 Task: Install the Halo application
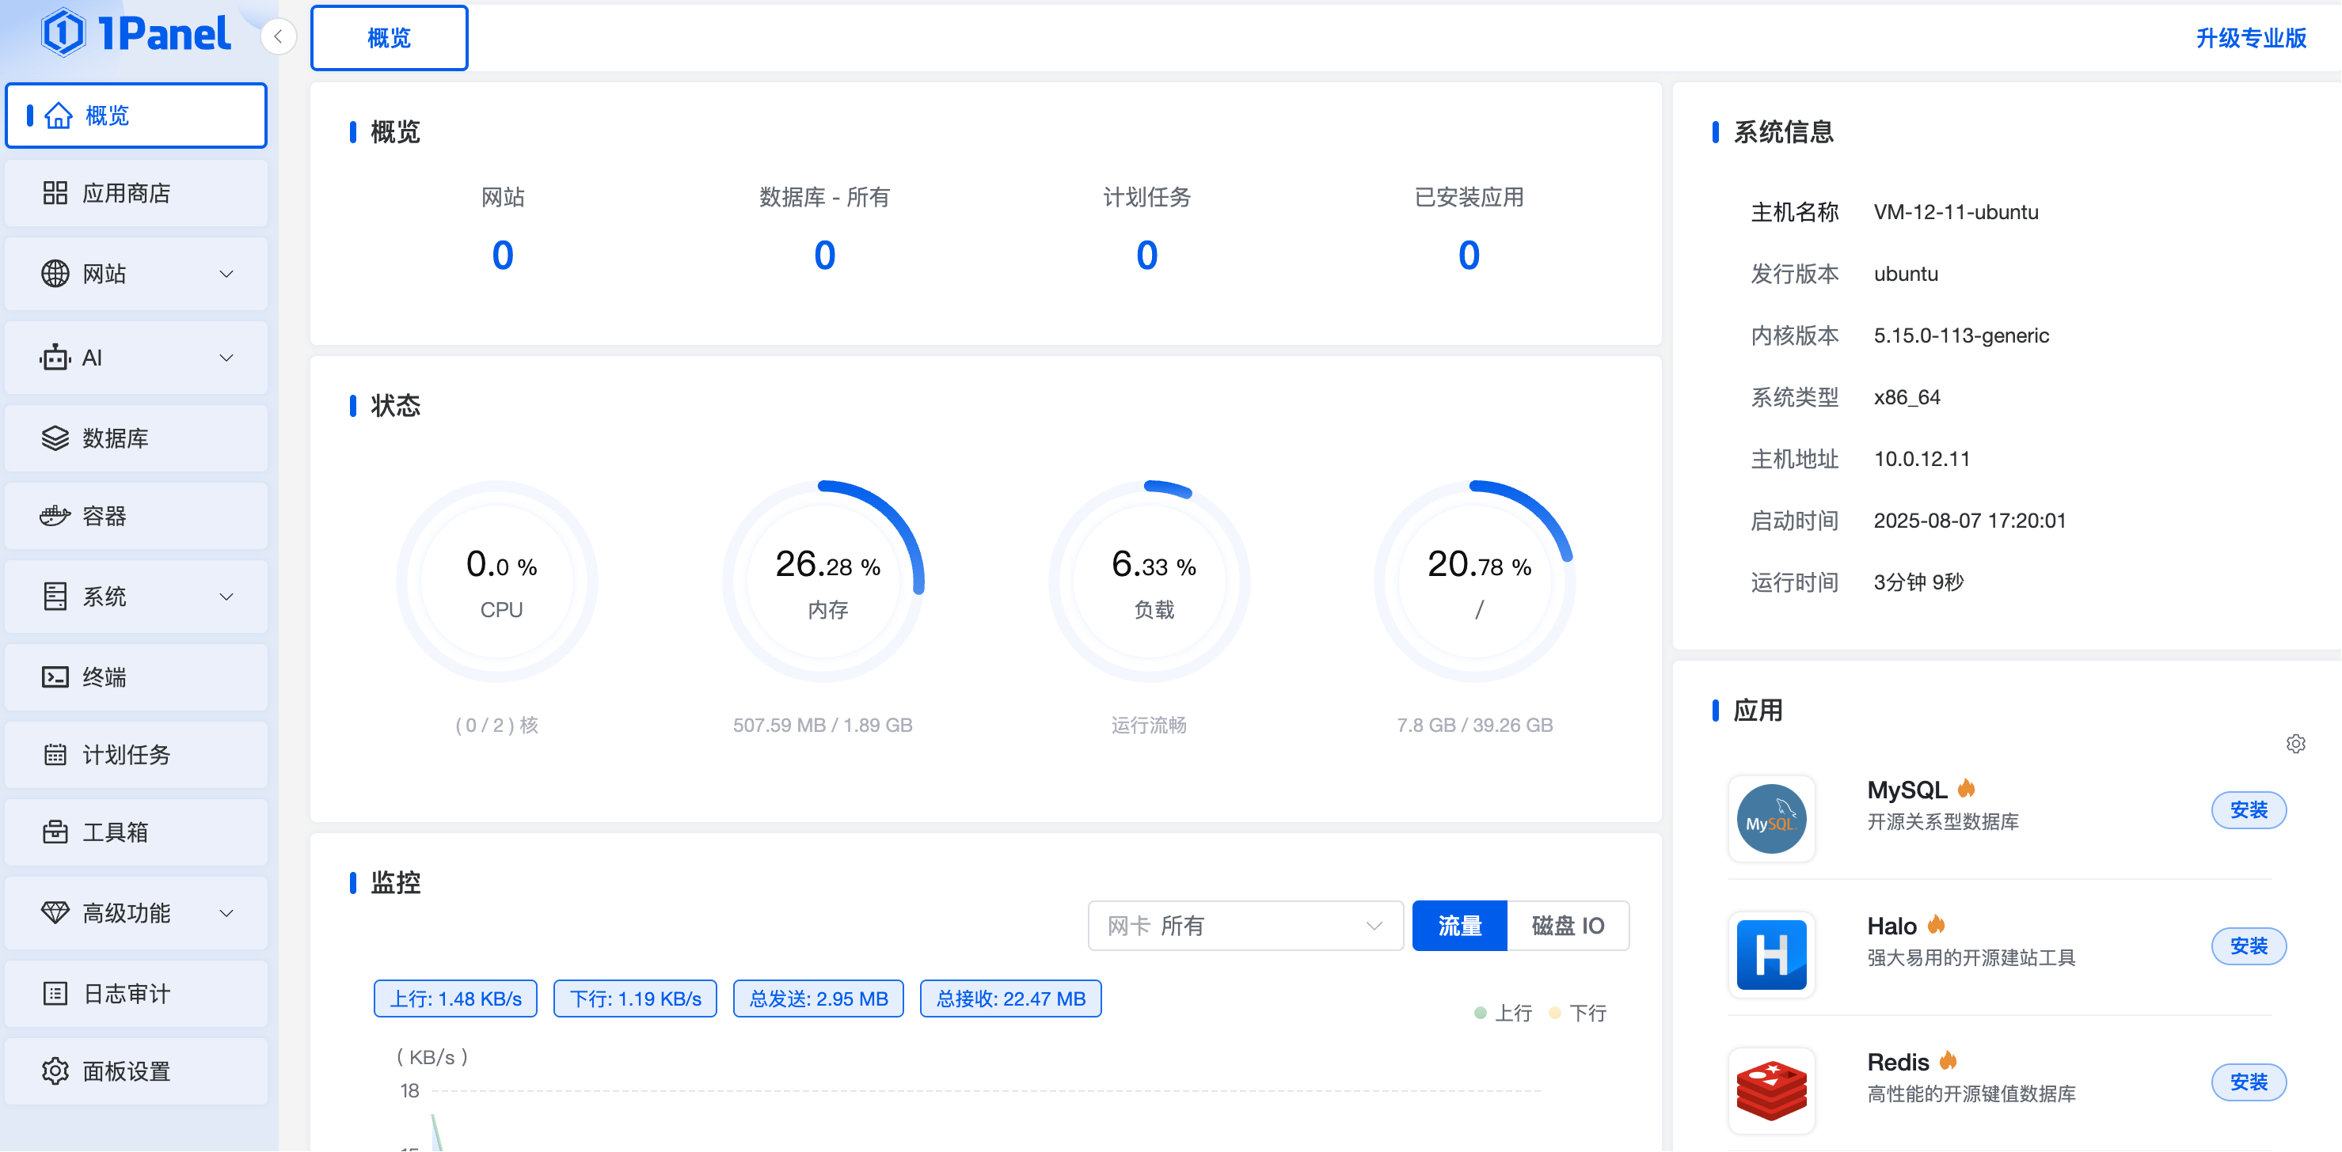click(x=2248, y=945)
